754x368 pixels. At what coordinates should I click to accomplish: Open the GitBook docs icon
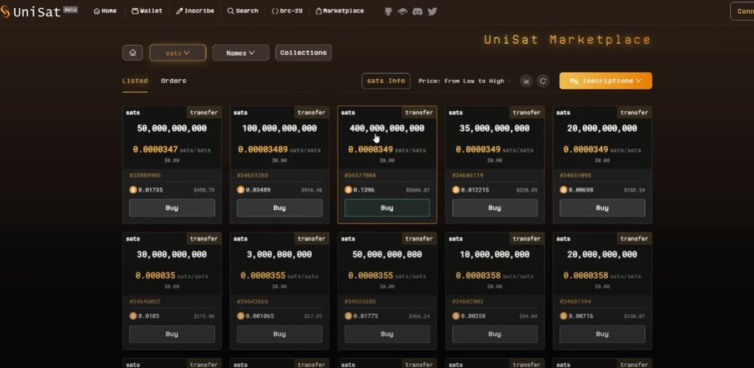click(403, 11)
